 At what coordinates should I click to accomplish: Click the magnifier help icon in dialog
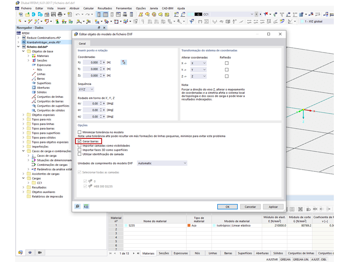click(78, 206)
